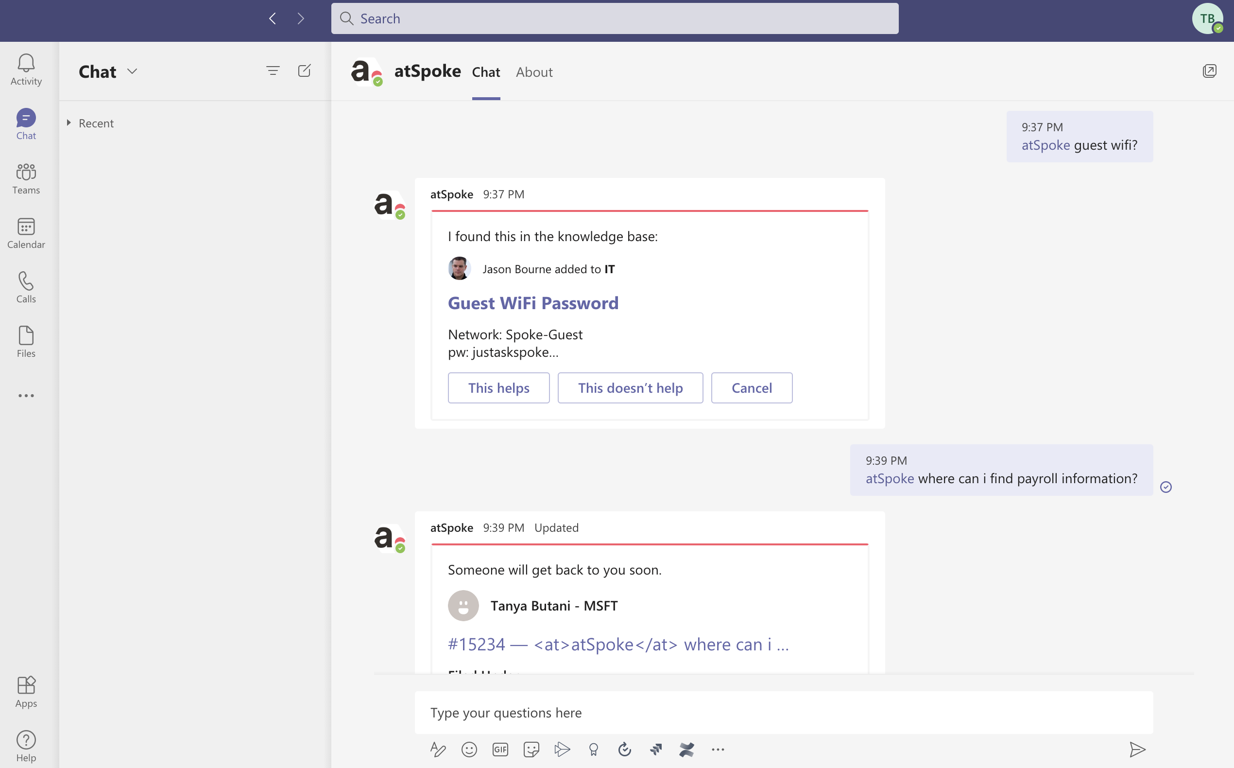Viewport: 1234px width, 768px height.
Task: Click the message box to type a question
Action: [784, 712]
